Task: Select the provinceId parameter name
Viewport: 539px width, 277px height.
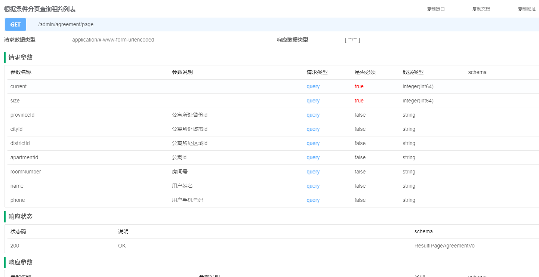Action: pyautogui.click(x=22, y=115)
